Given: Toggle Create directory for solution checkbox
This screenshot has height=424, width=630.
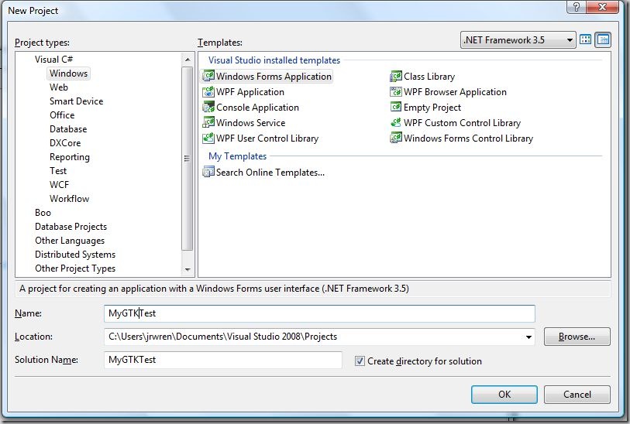Looking at the screenshot, I should coord(360,361).
